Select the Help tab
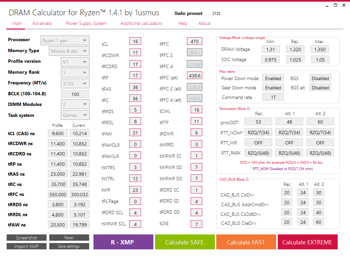 (x=183, y=23)
